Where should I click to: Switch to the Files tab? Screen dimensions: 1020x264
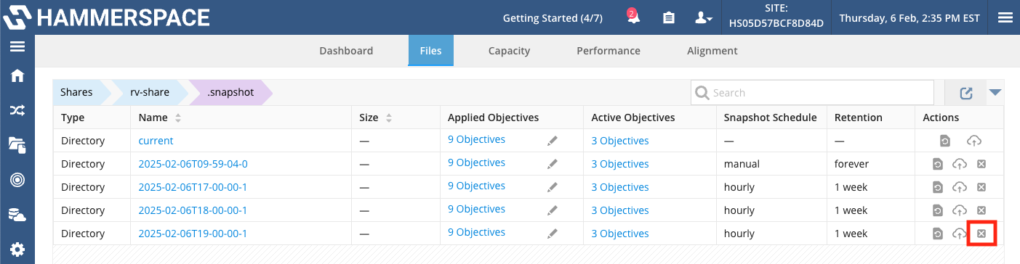pyautogui.click(x=430, y=51)
